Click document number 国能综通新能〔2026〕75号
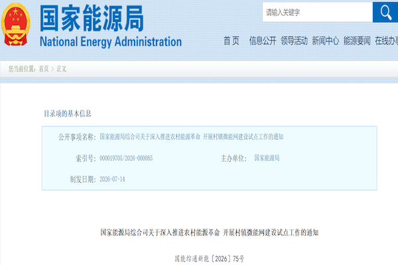Image resolution: width=398 pixels, height=265 pixels. coord(210,258)
